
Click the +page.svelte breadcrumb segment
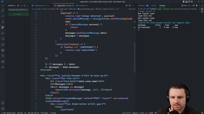[63, 9]
